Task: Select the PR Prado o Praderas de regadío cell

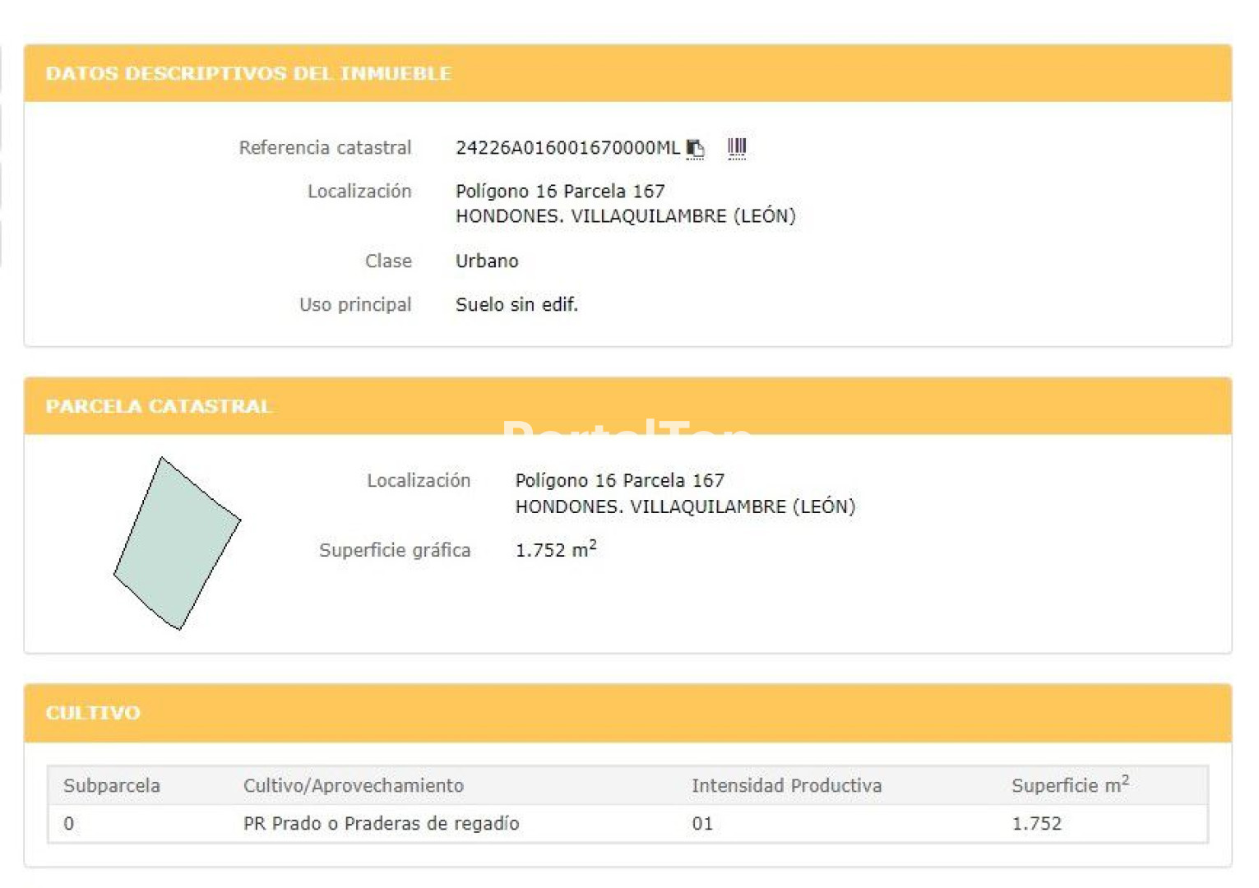Action: (x=381, y=824)
